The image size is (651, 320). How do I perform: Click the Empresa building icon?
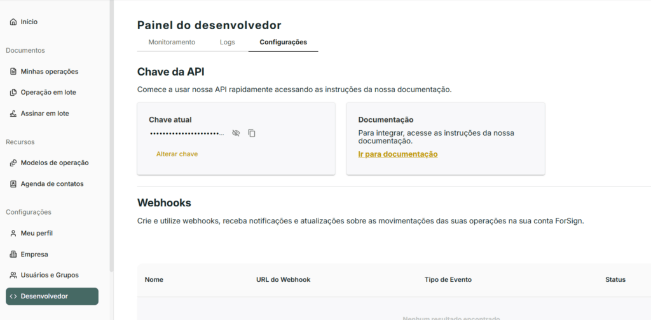point(13,255)
